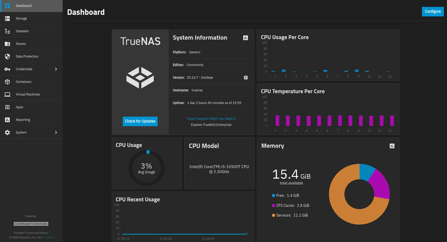Click the CPU Usage Per Core heading

point(285,37)
